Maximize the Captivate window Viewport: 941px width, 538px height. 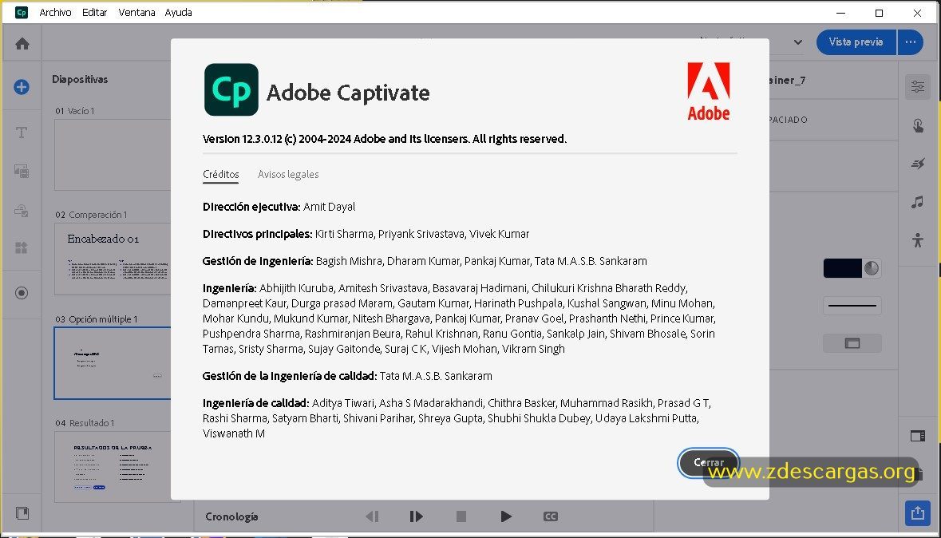(880, 13)
